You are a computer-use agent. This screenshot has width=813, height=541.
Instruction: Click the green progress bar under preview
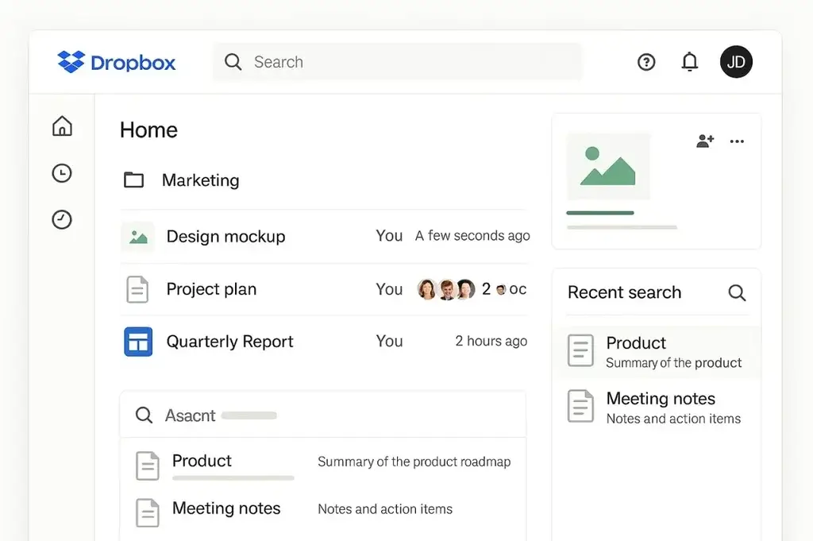[x=600, y=213]
